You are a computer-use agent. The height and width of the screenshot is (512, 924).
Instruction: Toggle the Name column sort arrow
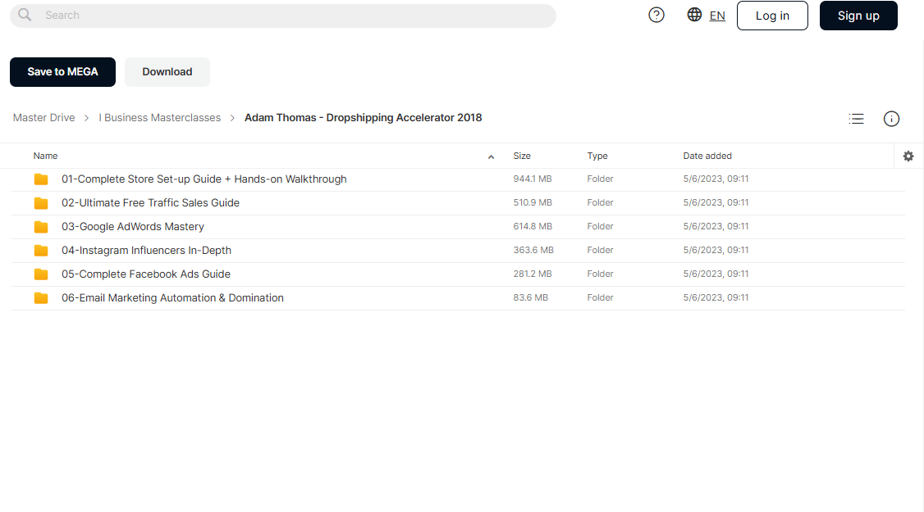pos(491,156)
